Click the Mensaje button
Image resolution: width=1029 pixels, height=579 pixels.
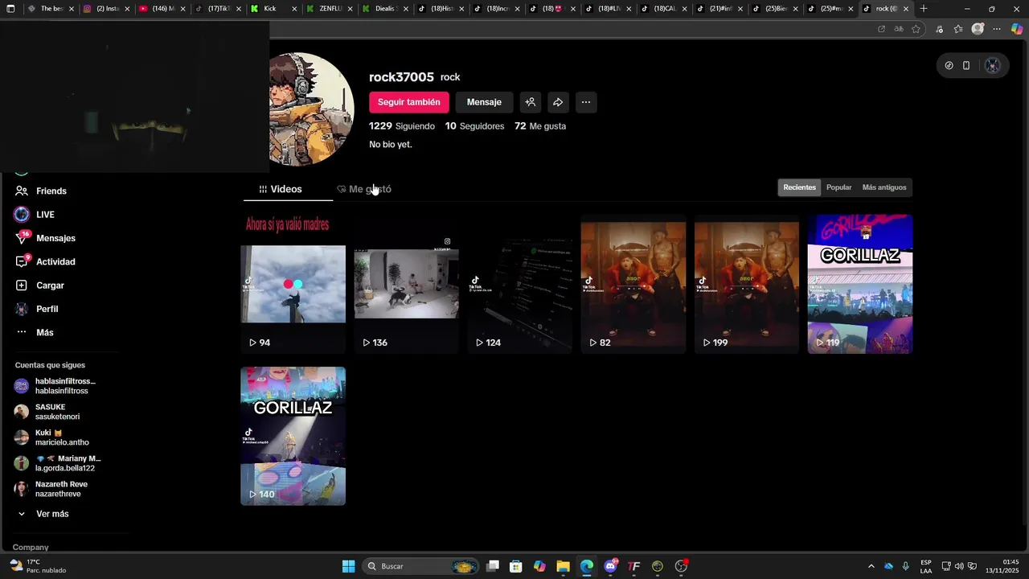pyautogui.click(x=484, y=102)
